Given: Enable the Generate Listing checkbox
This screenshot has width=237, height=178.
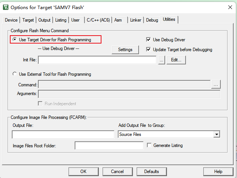Looking at the screenshot, I should (x=149, y=145).
